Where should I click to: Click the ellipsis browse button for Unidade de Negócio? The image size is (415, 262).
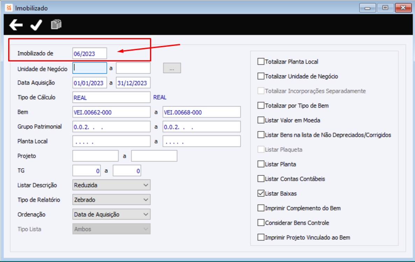tap(172, 68)
